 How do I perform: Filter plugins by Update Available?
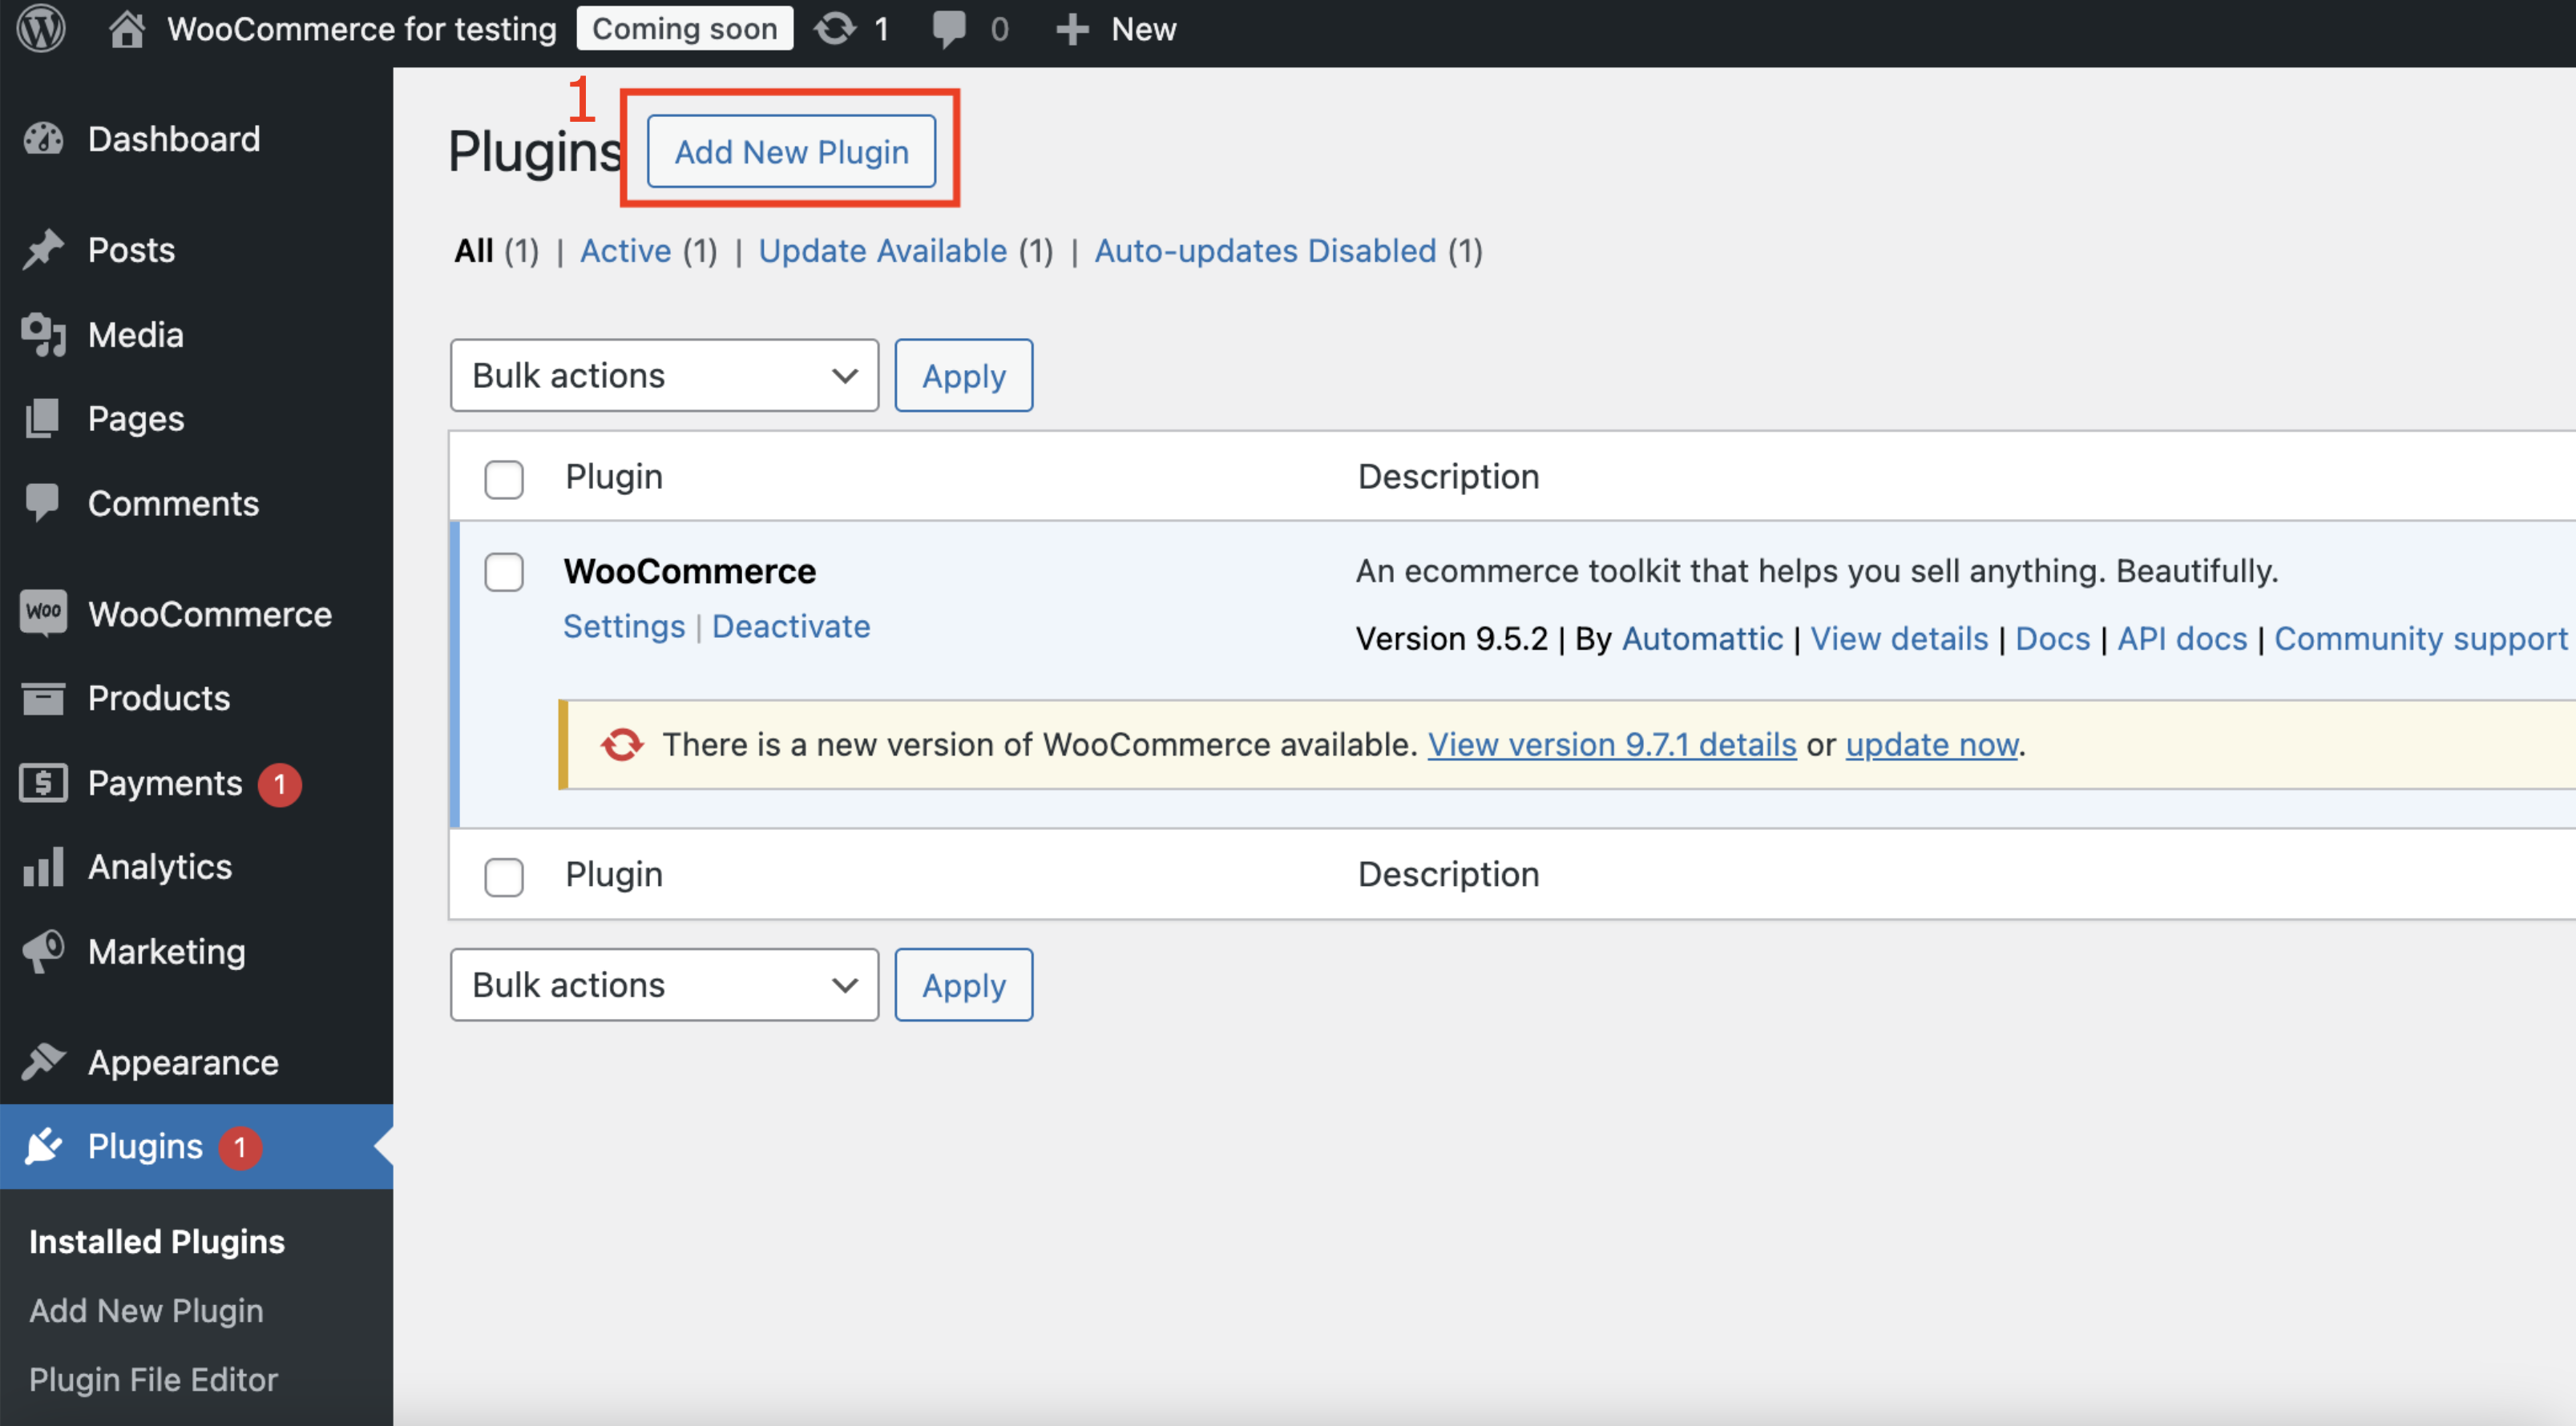point(883,251)
